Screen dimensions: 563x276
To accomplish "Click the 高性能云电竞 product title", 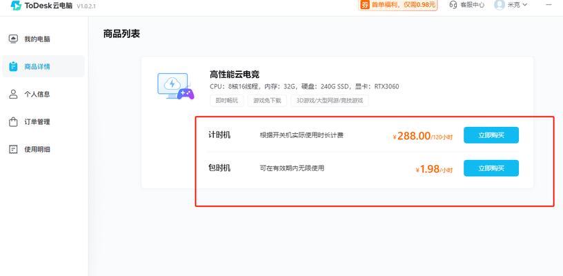I will coord(235,75).
